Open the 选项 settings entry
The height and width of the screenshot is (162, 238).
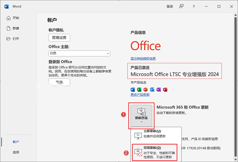pyautogui.click(x=16, y=152)
